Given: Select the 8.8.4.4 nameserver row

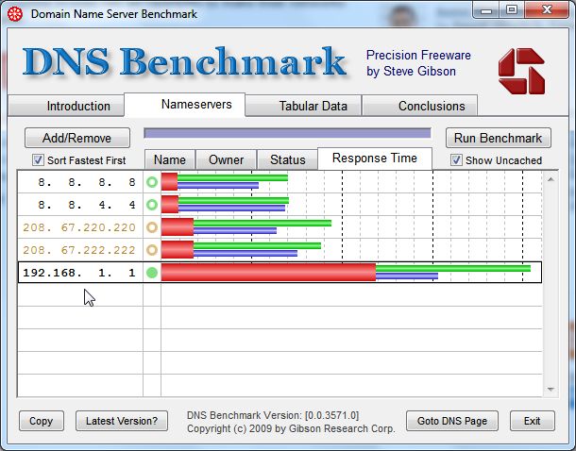Looking at the screenshot, I should pos(280,205).
